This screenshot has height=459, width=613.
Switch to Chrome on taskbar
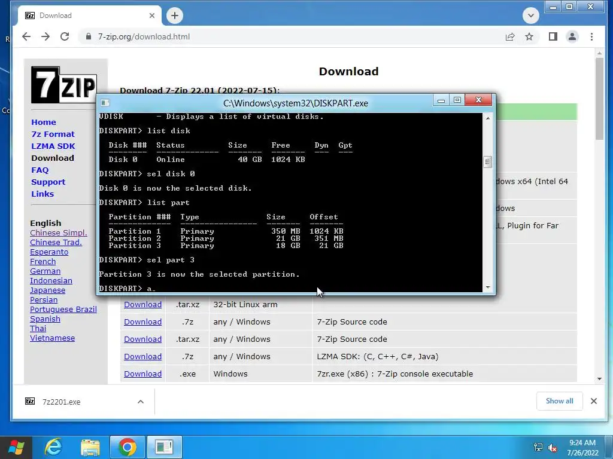point(127,447)
